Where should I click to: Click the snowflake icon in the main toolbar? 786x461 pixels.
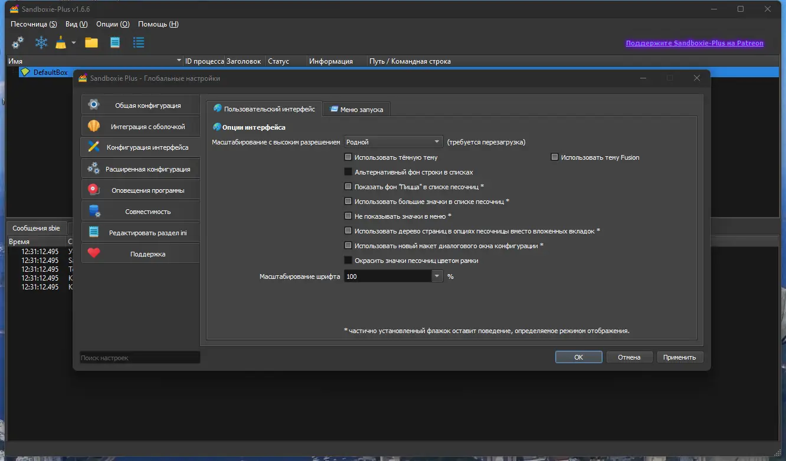(41, 42)
